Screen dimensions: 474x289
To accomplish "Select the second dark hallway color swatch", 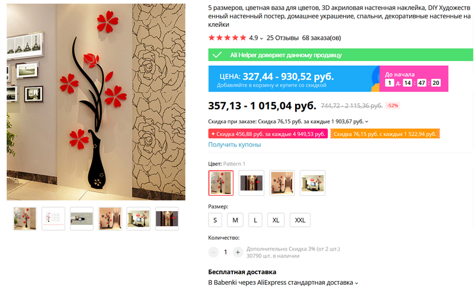I will (251, 183).
